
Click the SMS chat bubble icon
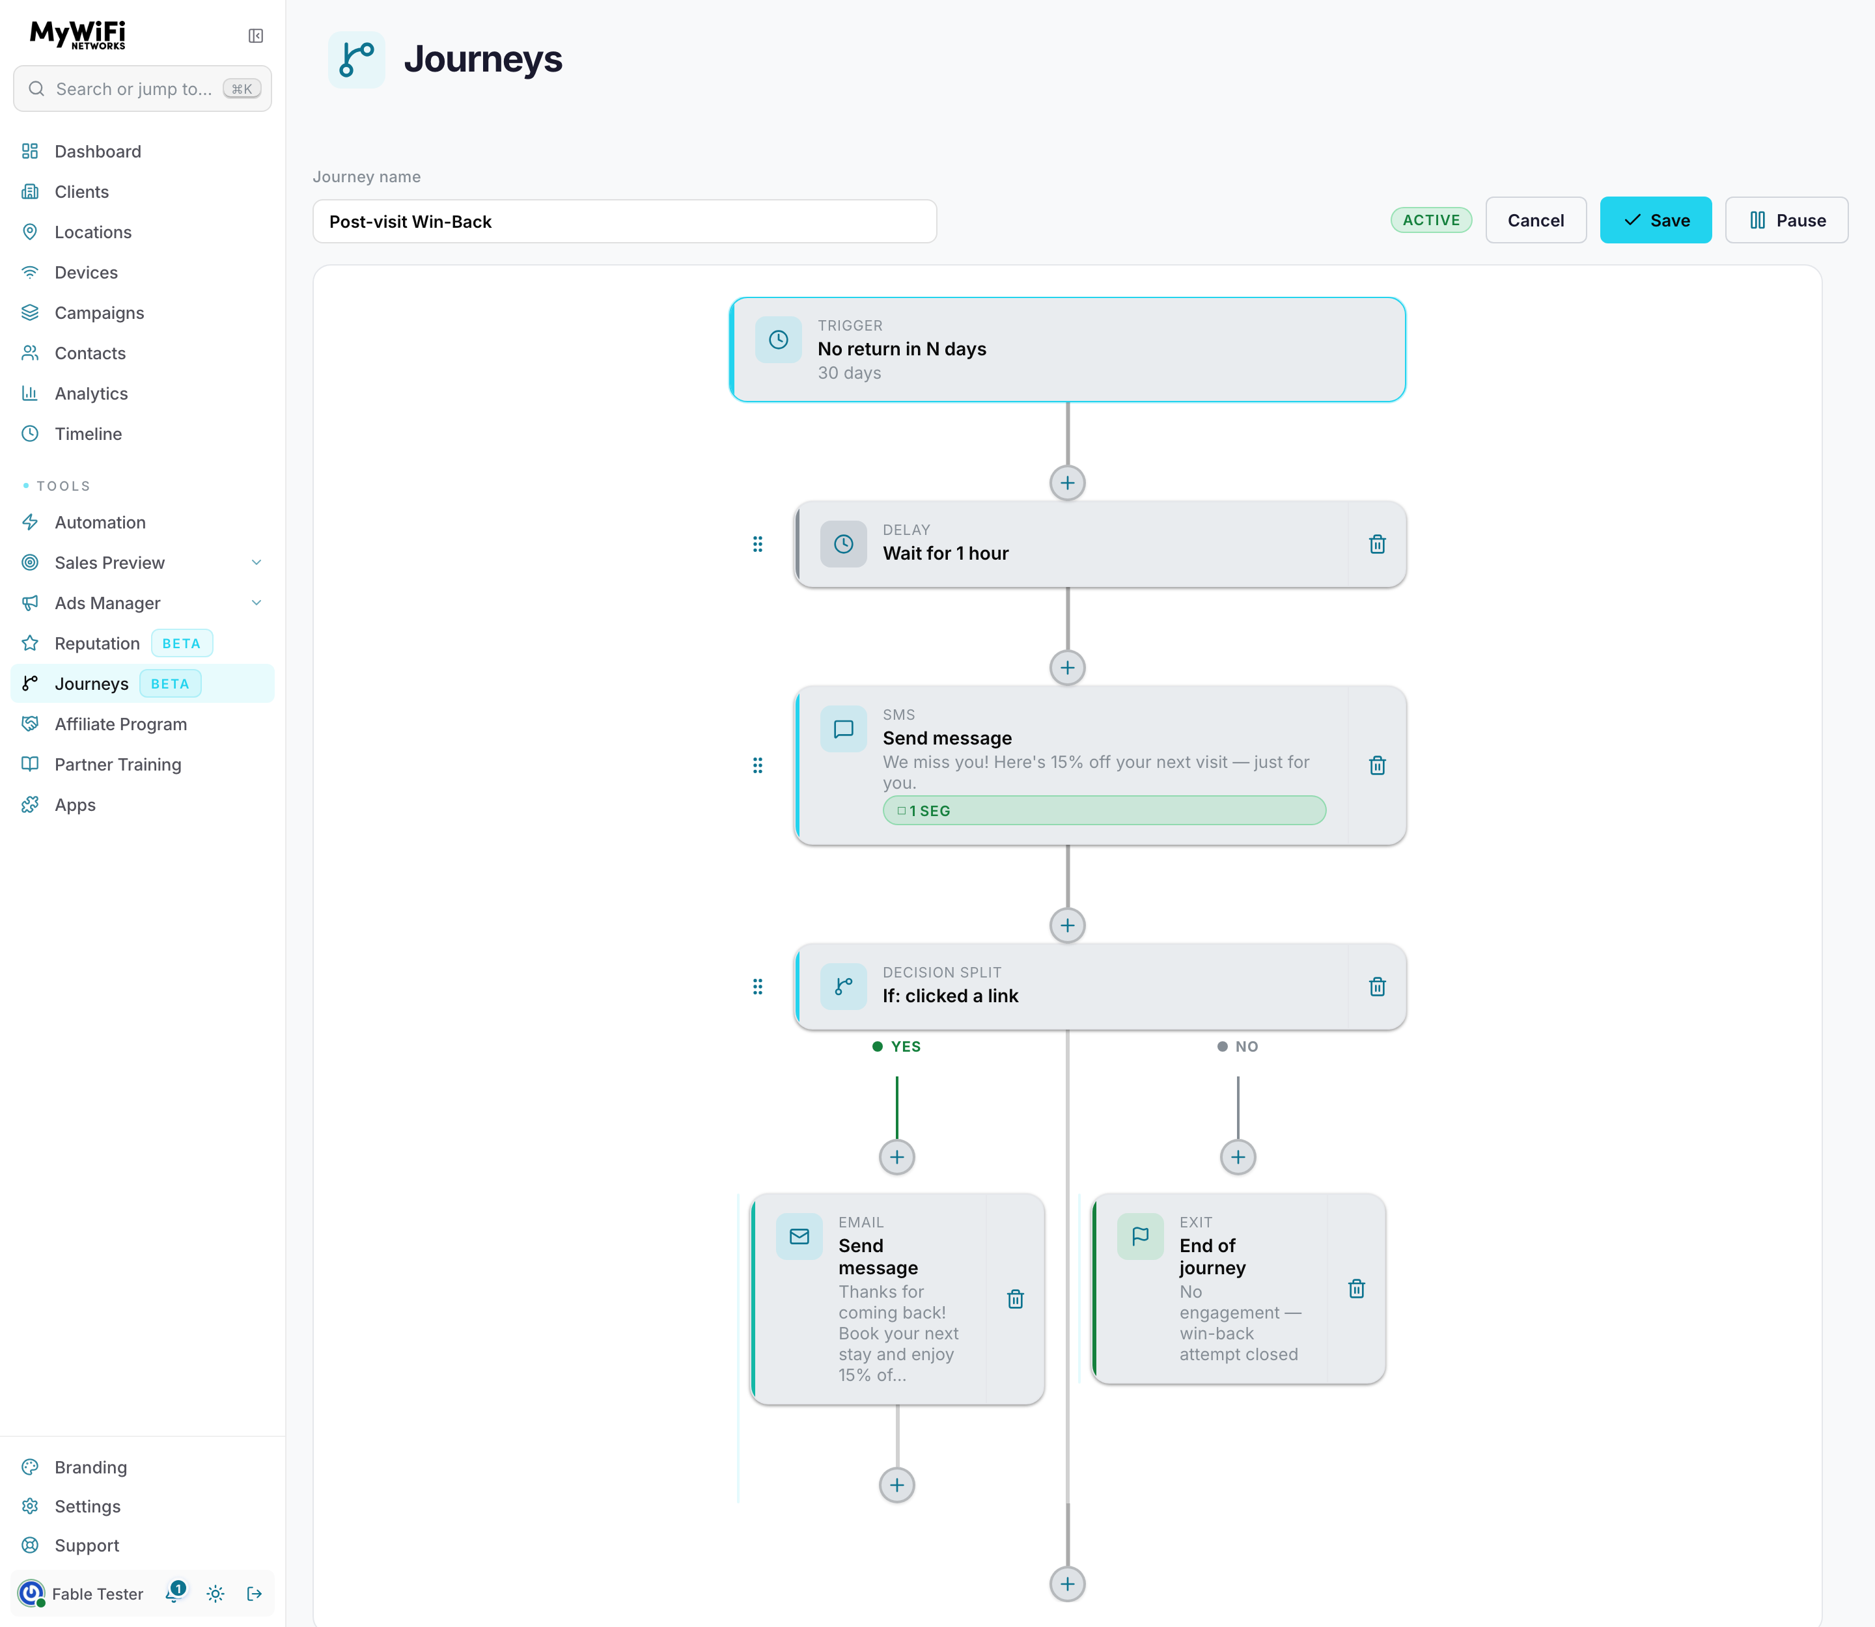coord(843,728)
